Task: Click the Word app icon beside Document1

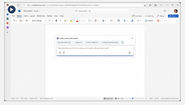Action: coord(19,11)
